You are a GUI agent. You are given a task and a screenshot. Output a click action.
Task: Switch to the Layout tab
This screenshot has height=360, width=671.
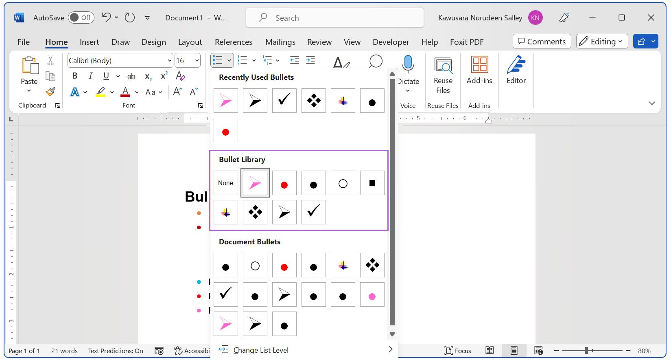pos(190,42)
